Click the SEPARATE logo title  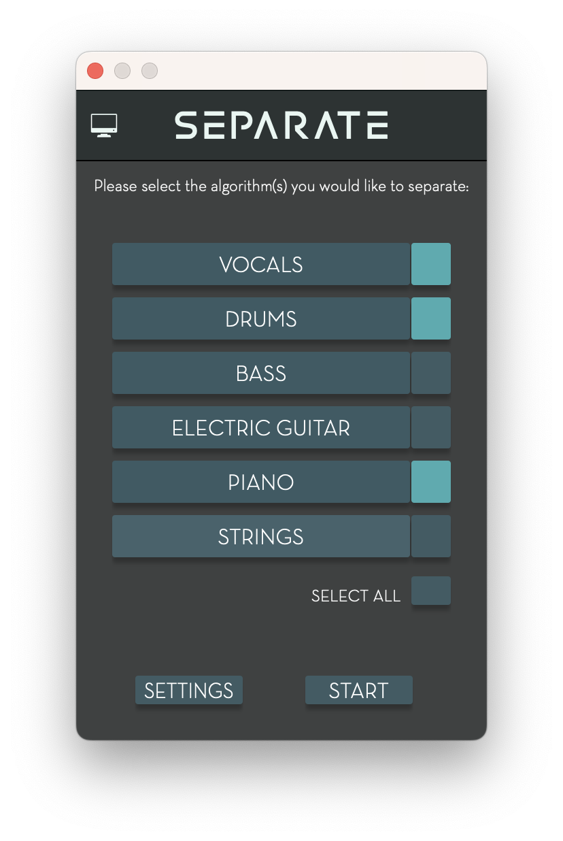pos(281,125)
